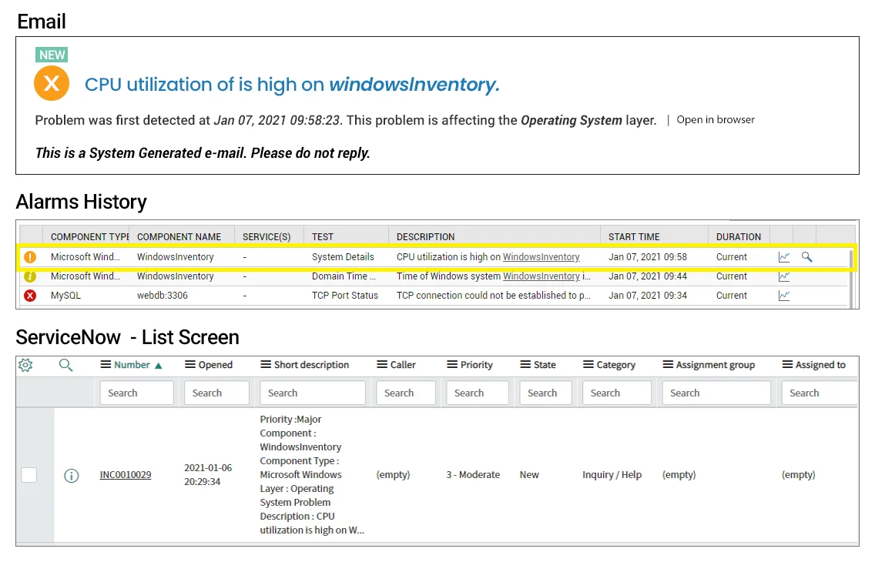Click WindowsInventory link in the CPU utilization description
This screenshot has height=562, width=875.
pyautogui.click(x=541, y=257)
